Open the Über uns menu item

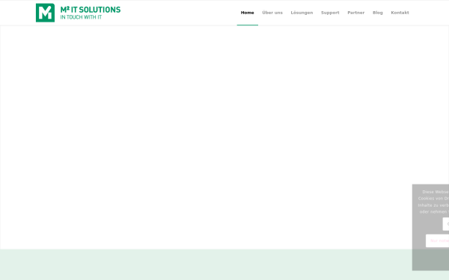pos(272,13)
